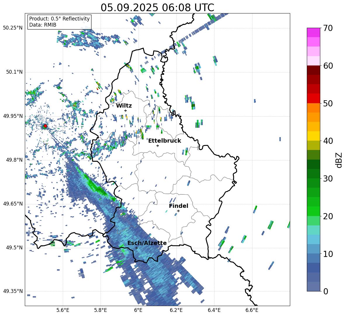Click the 6.4°E longitude label
The height and width of the screenshot is (316, 346).
tap(214, 310)
